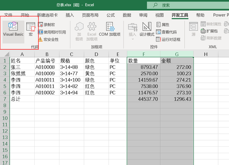Image resolution: width=229 pixels, height=165 pixels.
Task: Select column C header
Action: (x=72, y=54)
